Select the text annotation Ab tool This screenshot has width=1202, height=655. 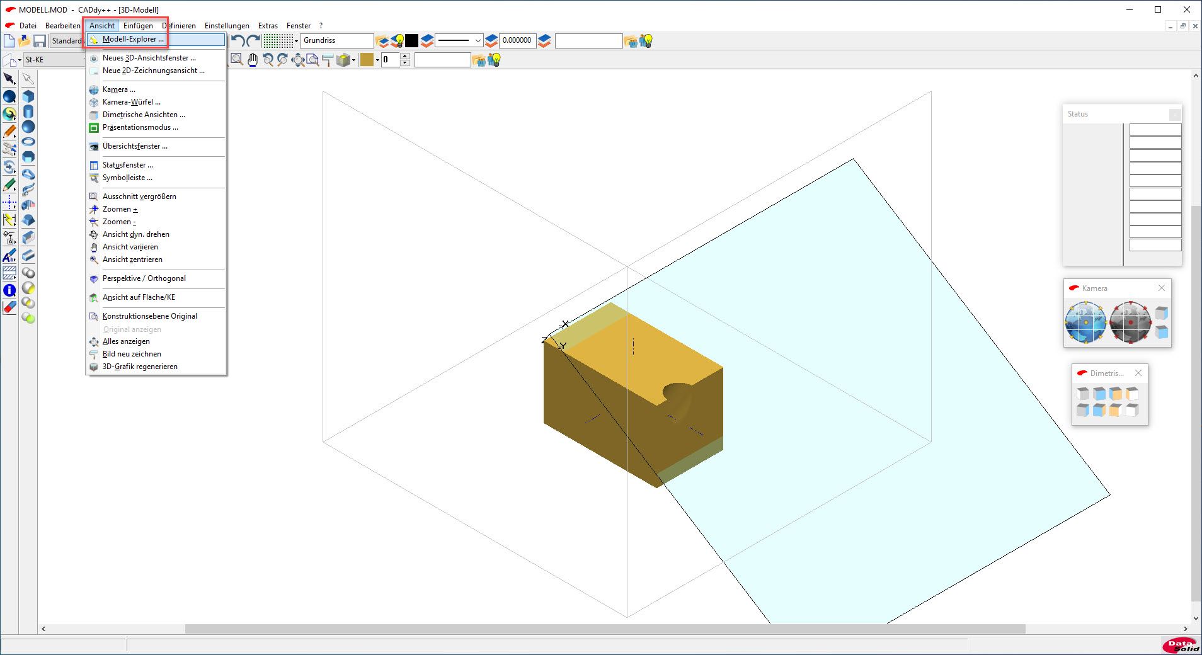pos(9,256)
